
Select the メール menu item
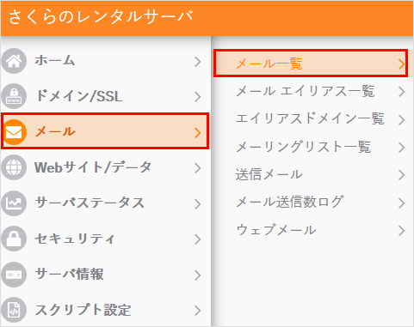[105, 131]
